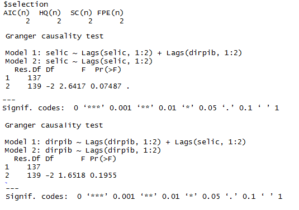Click the second Signif. codes legend line
299x210 pixels.
click(144, 197)
